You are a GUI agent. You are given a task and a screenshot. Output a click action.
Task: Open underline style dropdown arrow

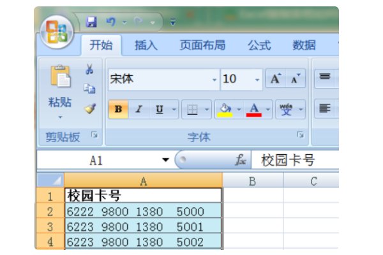pyautogui.click(x=174, y=109)
